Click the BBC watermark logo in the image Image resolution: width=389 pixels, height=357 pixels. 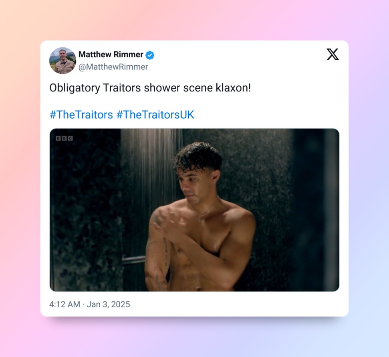64,138
